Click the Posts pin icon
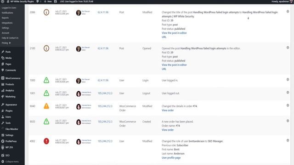 3,52
